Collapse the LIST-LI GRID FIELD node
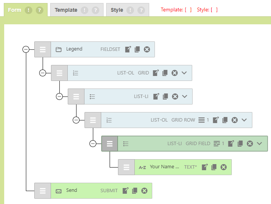 (x=93, y=144)
